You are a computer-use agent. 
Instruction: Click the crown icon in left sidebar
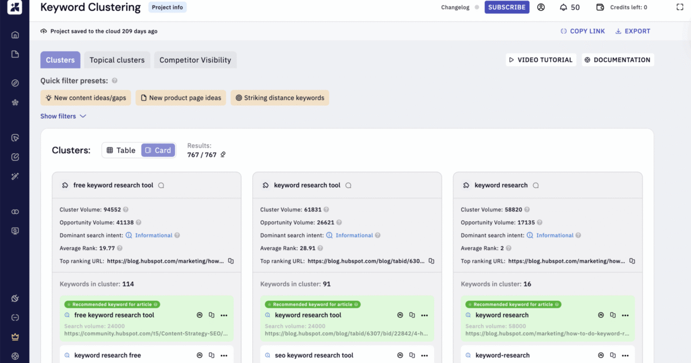15,337
